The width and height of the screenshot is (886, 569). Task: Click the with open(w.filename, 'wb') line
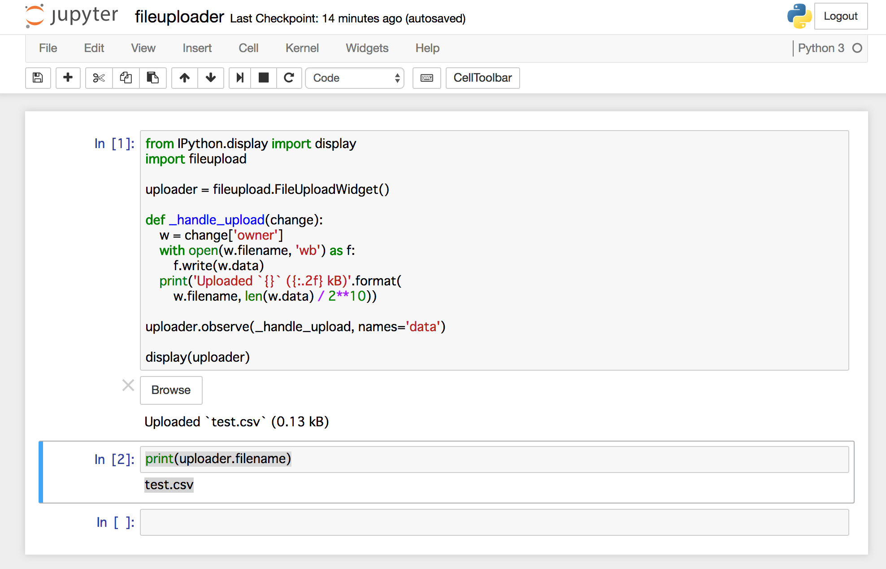(x=257, y=250)
